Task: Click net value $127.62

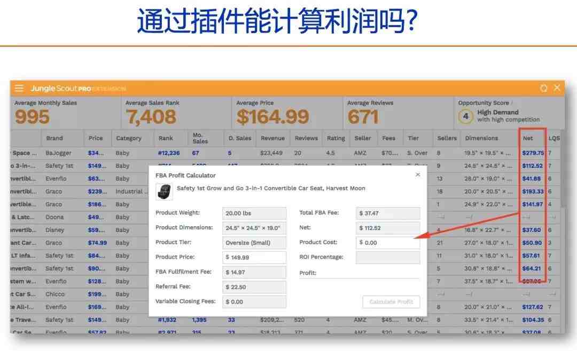Action: tap(533, 307)
